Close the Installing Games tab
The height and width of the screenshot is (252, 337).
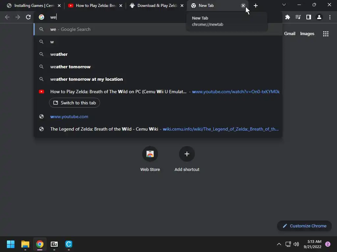[x=59, y=6]
